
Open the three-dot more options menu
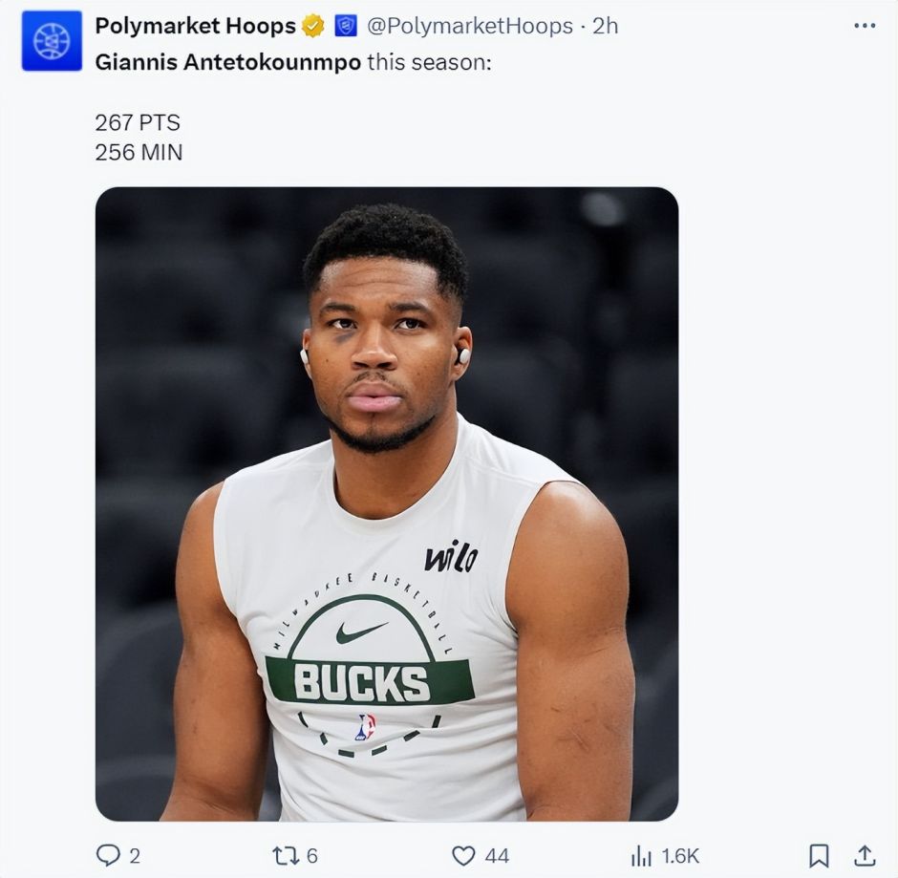(x=865, y=26)
